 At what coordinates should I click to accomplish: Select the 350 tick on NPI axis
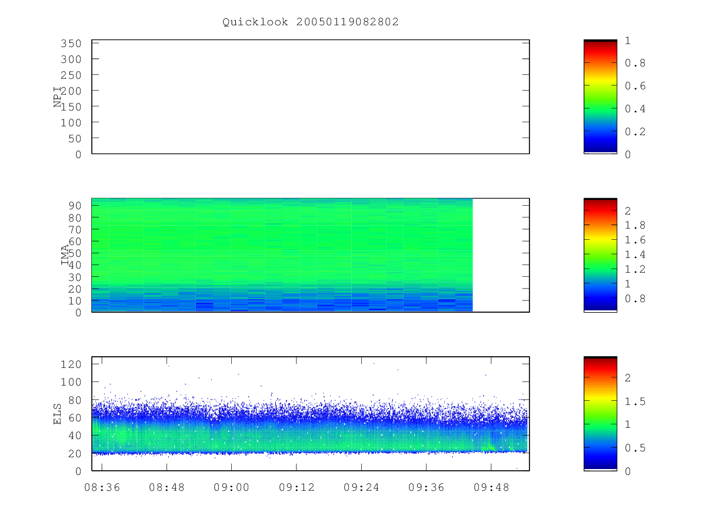click(x=71, y=43)
